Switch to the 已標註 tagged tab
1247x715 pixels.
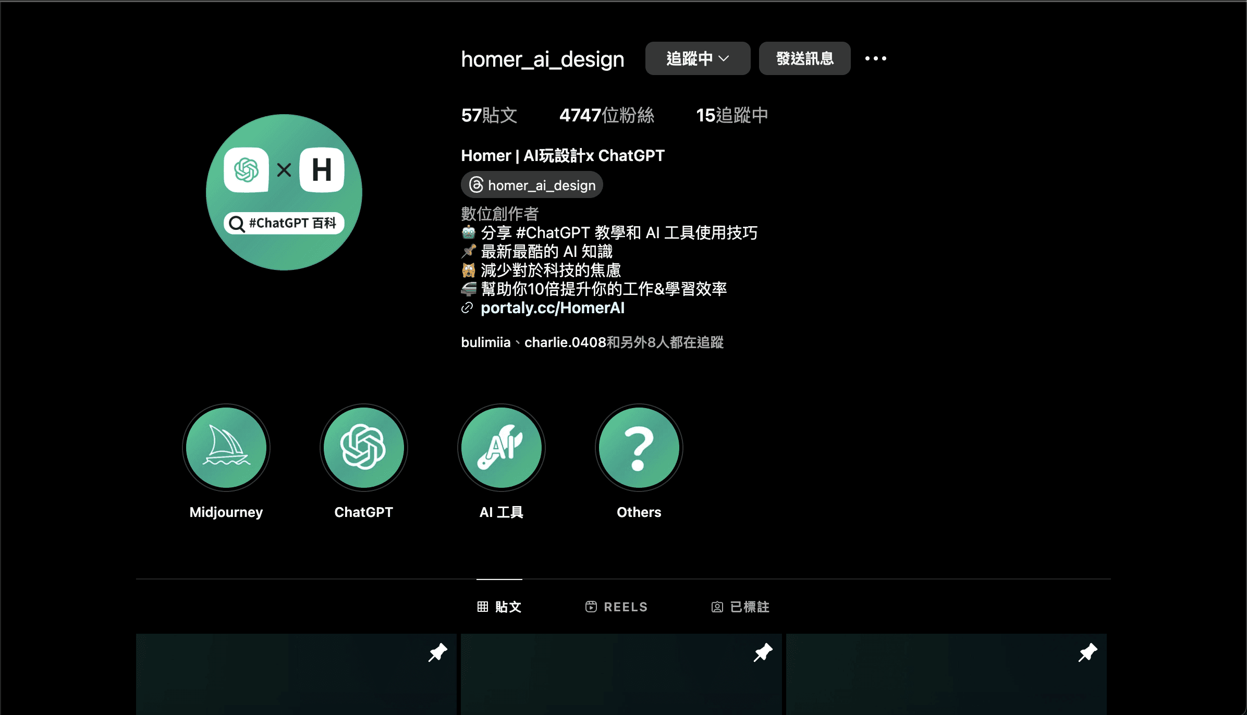[740, 607]
